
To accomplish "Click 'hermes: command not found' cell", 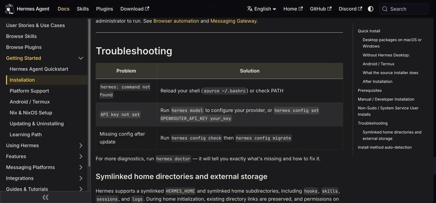I will (x=125, y=91).
